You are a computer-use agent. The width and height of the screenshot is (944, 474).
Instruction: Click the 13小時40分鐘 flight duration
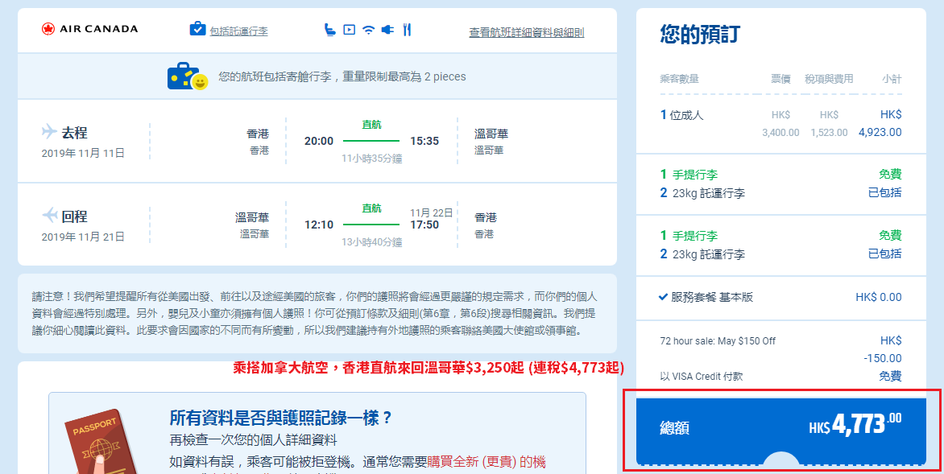[x=371, y=242]
